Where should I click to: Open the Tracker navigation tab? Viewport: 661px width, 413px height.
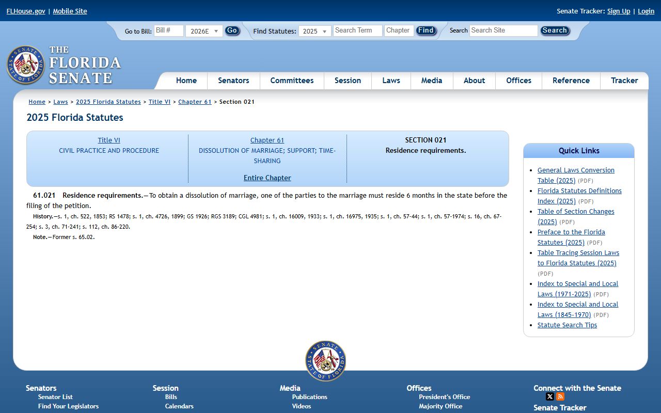tap(624, 81)
